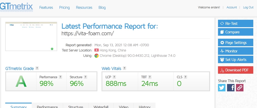Copy report link using chain icon
This screenshot has height=108, width=257.
pos(240,88)
